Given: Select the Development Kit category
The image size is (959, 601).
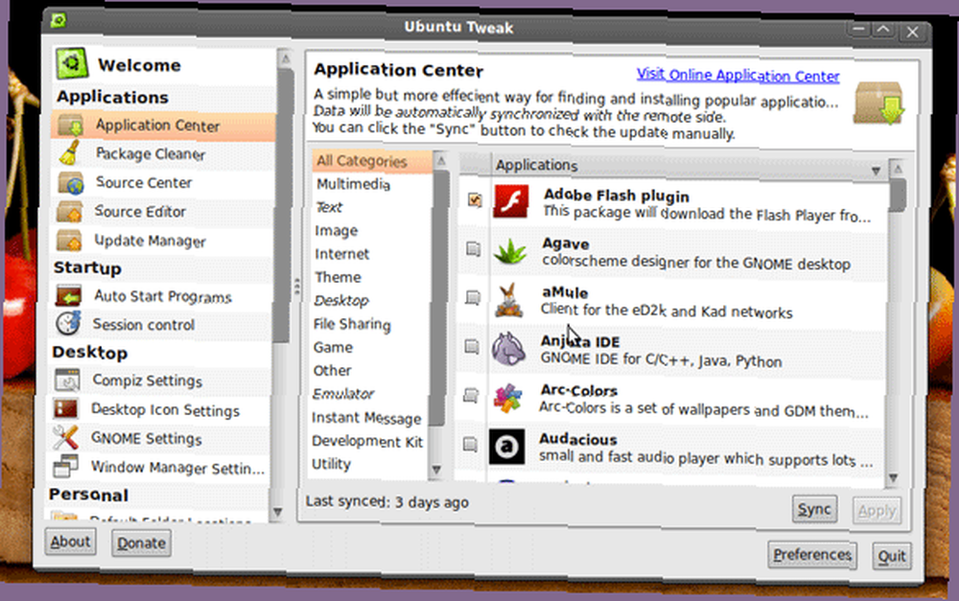Looking at the screenshot, I should [x=367, y=441].
